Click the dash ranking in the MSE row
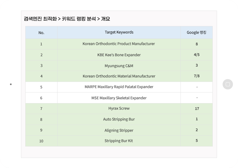Viewport: 238px width, 168px height. click(197, 98)
